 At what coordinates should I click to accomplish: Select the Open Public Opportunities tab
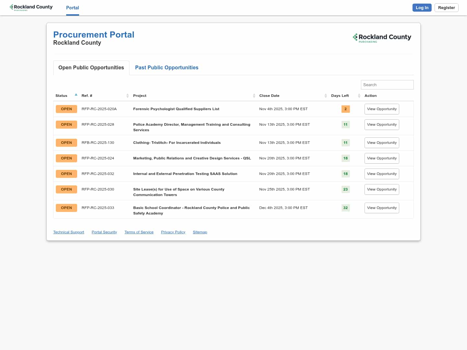tap(91, 67)
